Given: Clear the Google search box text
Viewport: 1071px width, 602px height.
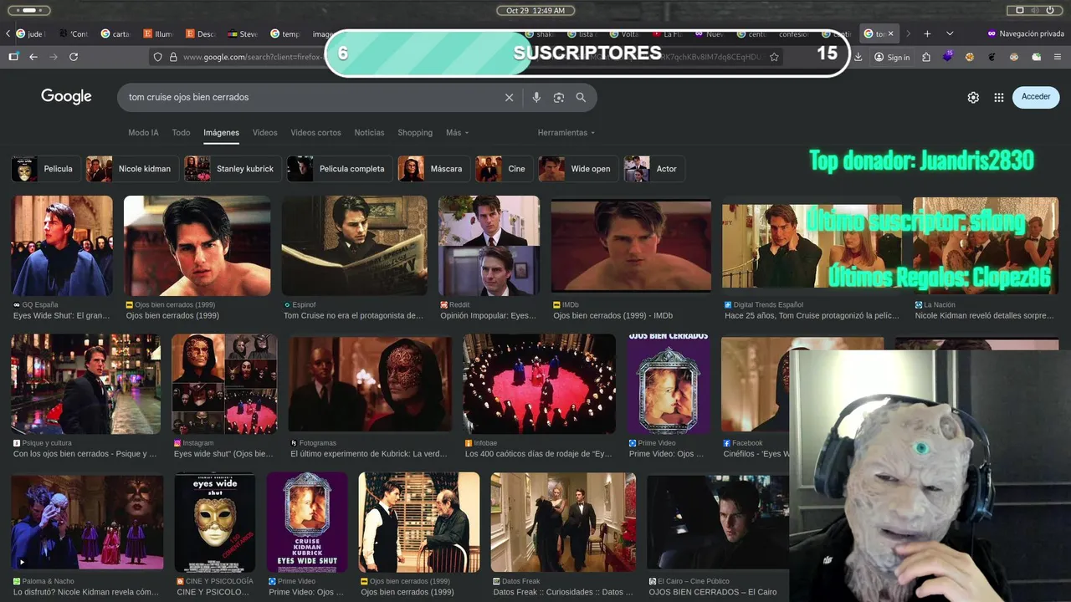Looking at the screenshot, I should click(509, 97).
